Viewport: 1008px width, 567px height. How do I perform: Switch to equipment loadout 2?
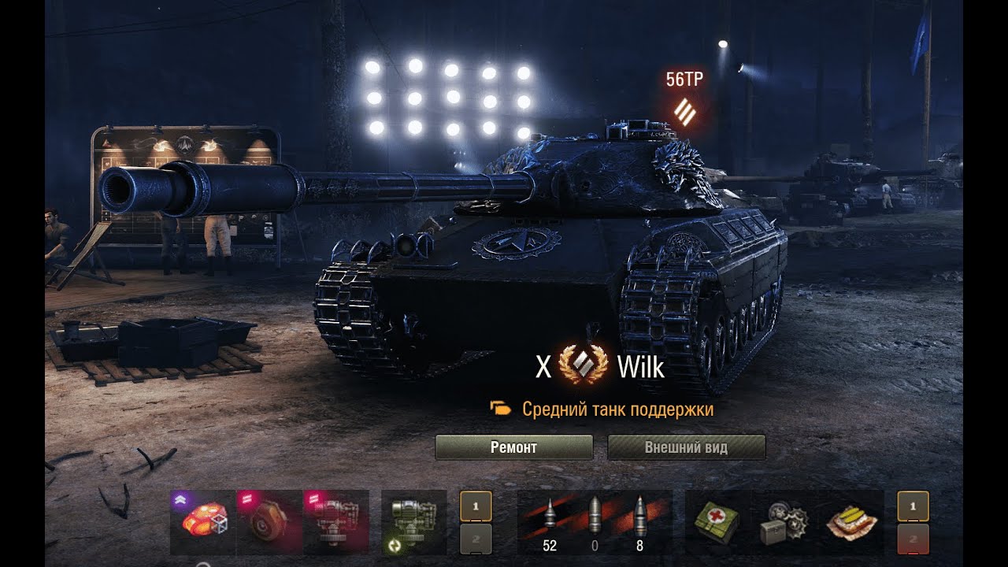point(476,539)
